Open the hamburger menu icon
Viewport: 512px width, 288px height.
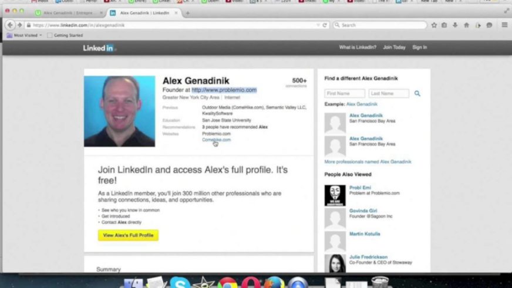pos(504,25)
